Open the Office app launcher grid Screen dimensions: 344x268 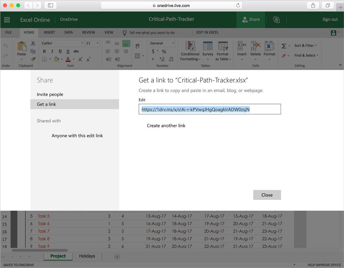point(7,20)
